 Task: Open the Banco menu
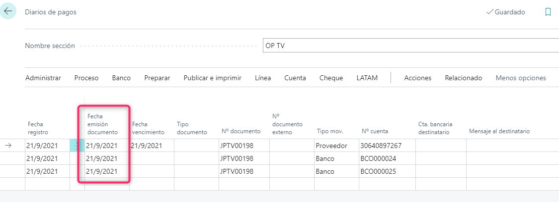point(121,78)
